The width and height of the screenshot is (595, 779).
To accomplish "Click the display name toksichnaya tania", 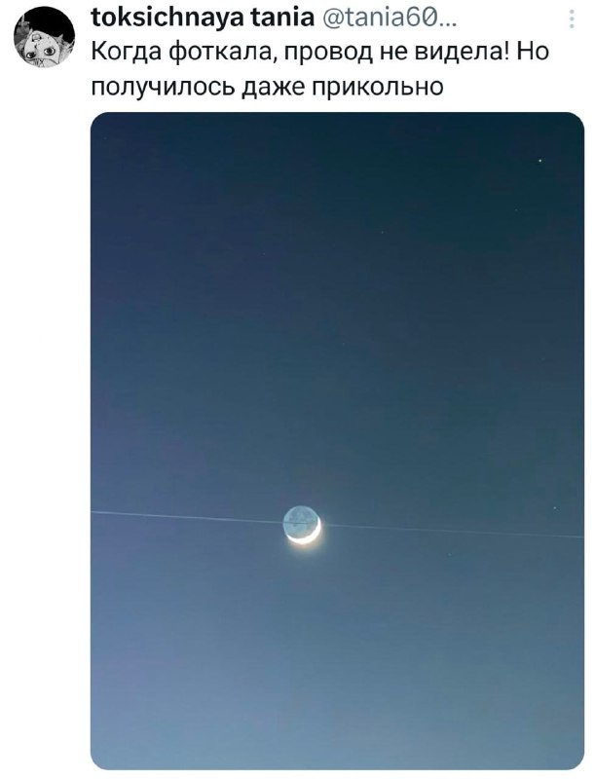I will pyautogui.click(x=201, y=18).
